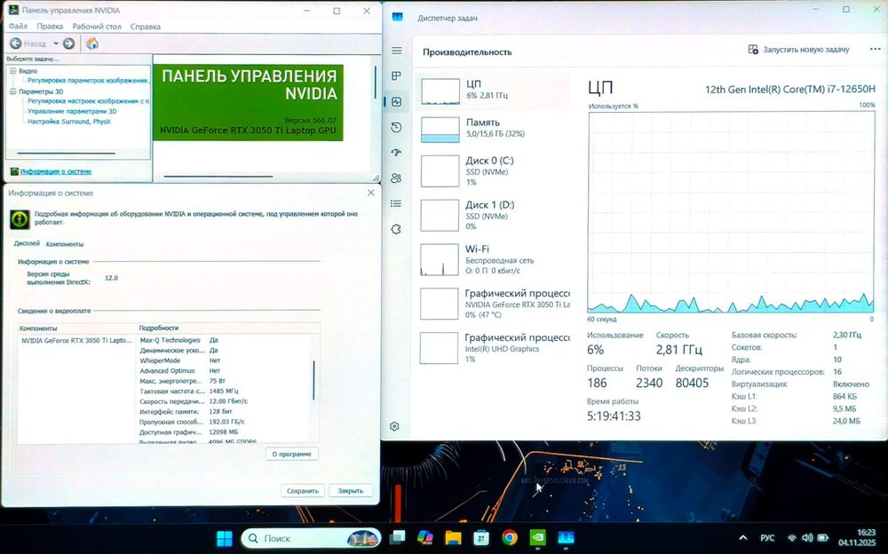
Task: Select the ЦП performance entry
Action: point(493,91)
